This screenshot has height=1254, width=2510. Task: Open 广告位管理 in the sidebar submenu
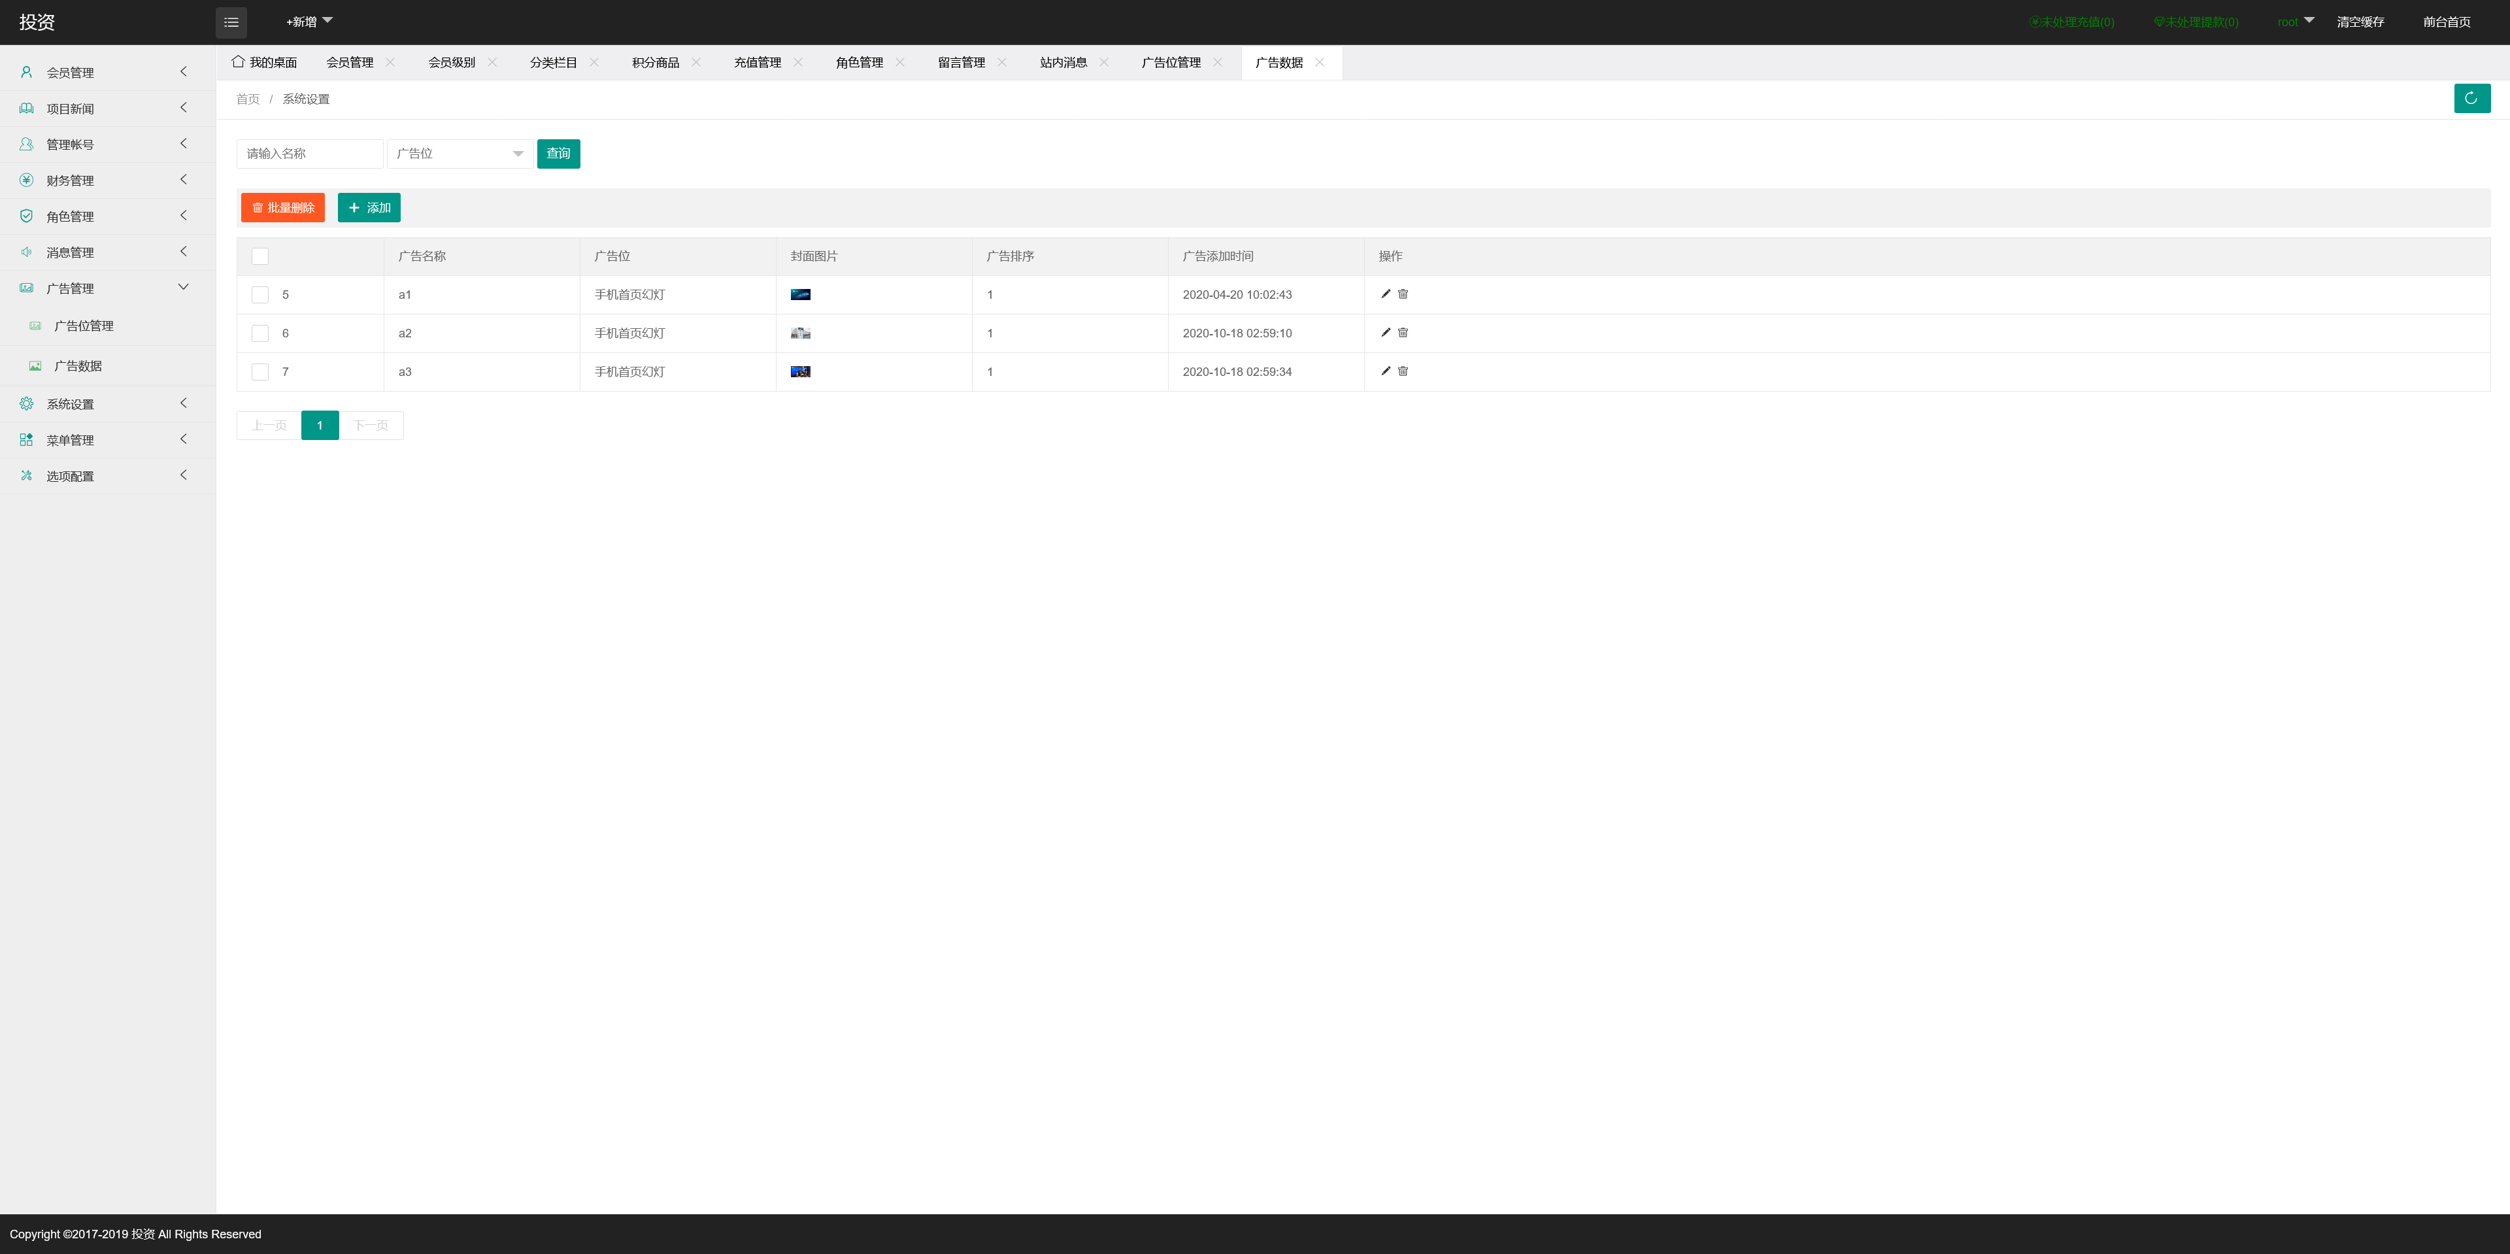click(84, 326)
